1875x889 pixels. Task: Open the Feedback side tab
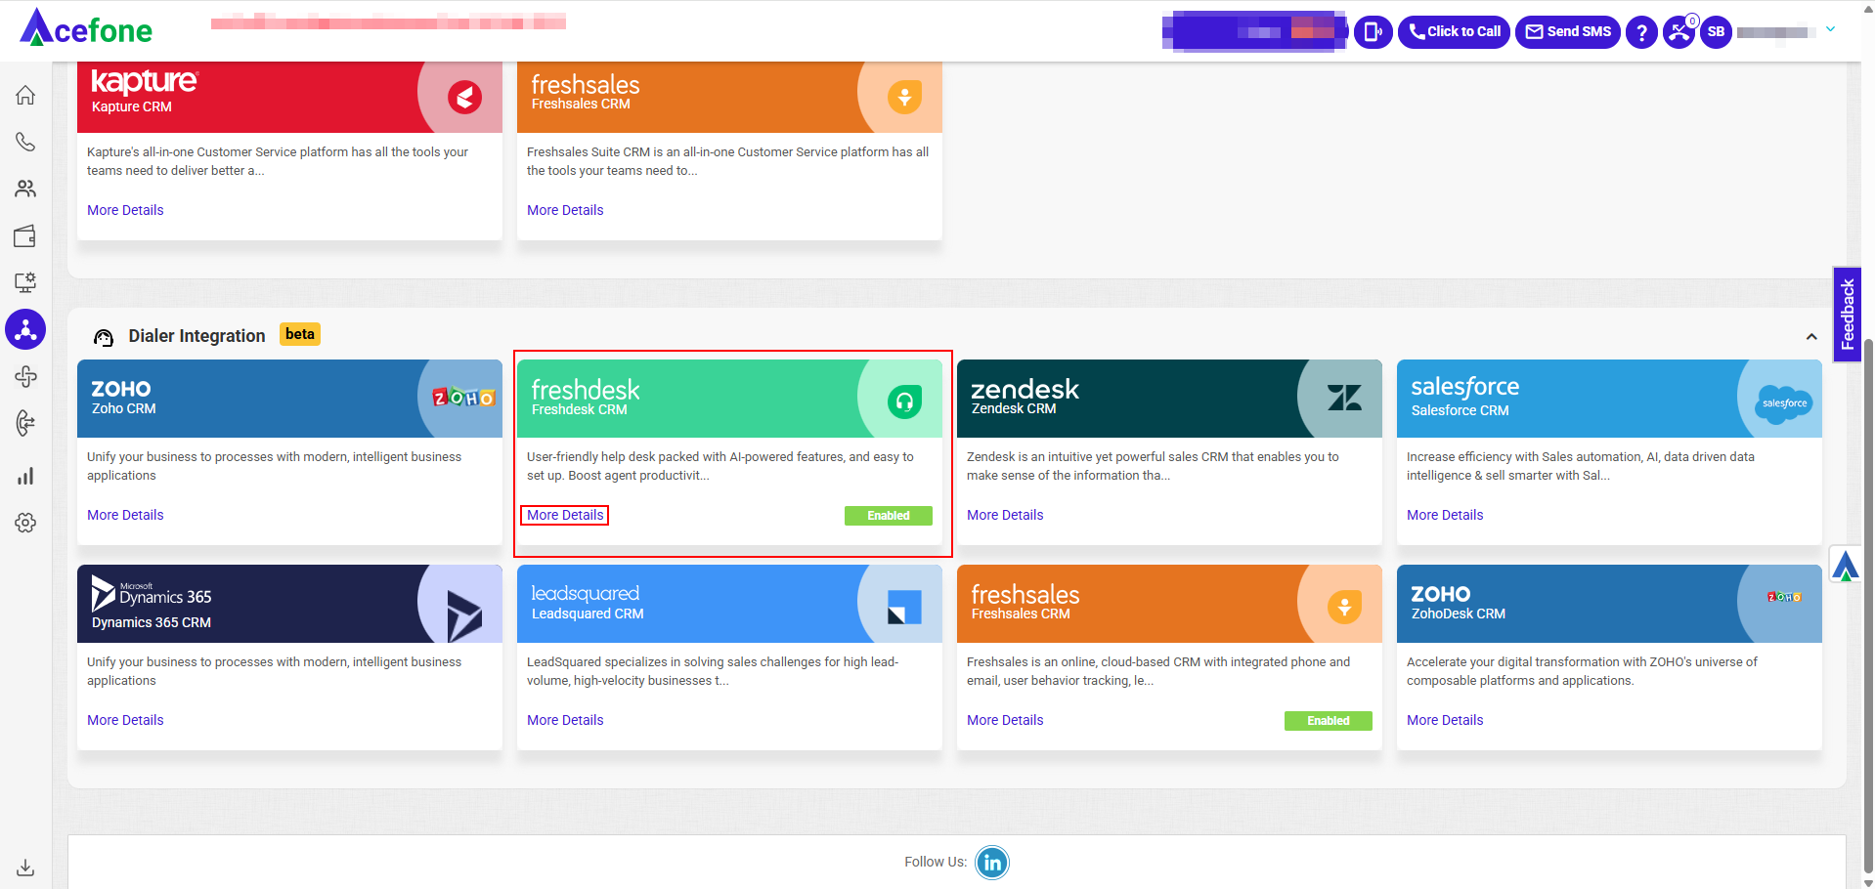(1847, 315)
